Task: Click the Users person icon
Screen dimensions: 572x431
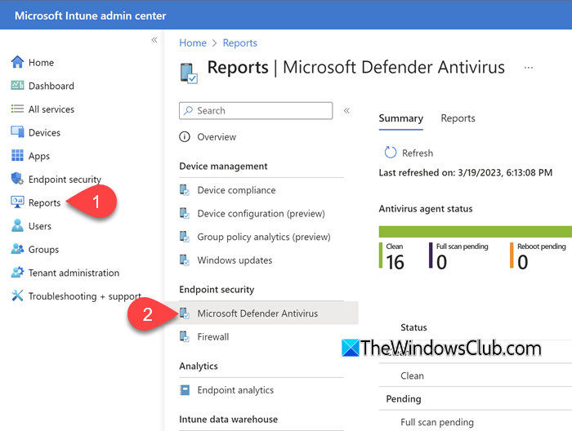Action: click(17, 225)
